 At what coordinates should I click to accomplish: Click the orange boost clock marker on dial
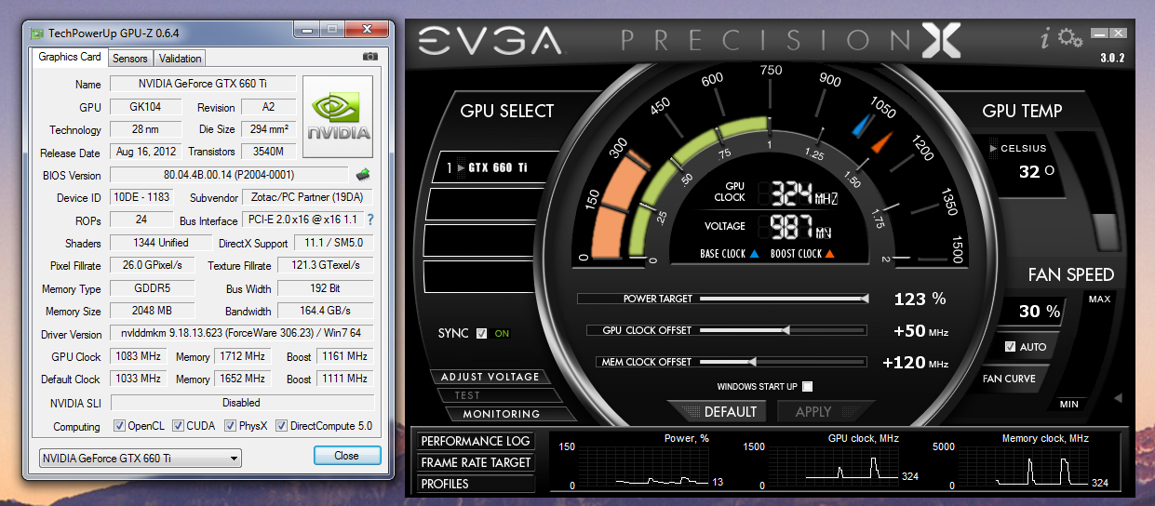[882, 142]
